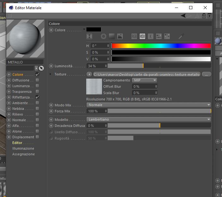Select the Diffusione channel label
222x197 pixels.
(21, 80)
